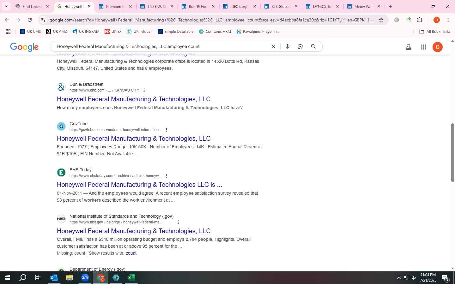Click the address bar URL
The height and width of the screenshot is (284, 455).
click(211, 20)
